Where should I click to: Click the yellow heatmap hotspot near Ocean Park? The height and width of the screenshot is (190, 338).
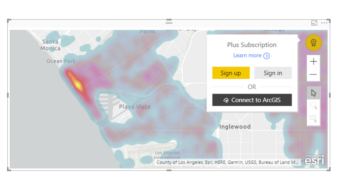click(76, 81)
